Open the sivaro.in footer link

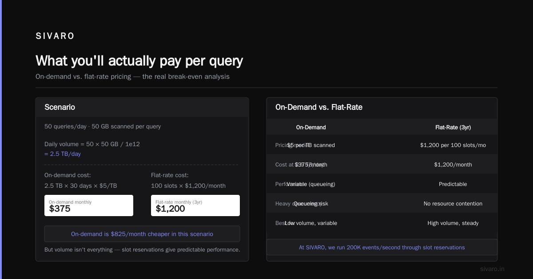coord(492,269)
